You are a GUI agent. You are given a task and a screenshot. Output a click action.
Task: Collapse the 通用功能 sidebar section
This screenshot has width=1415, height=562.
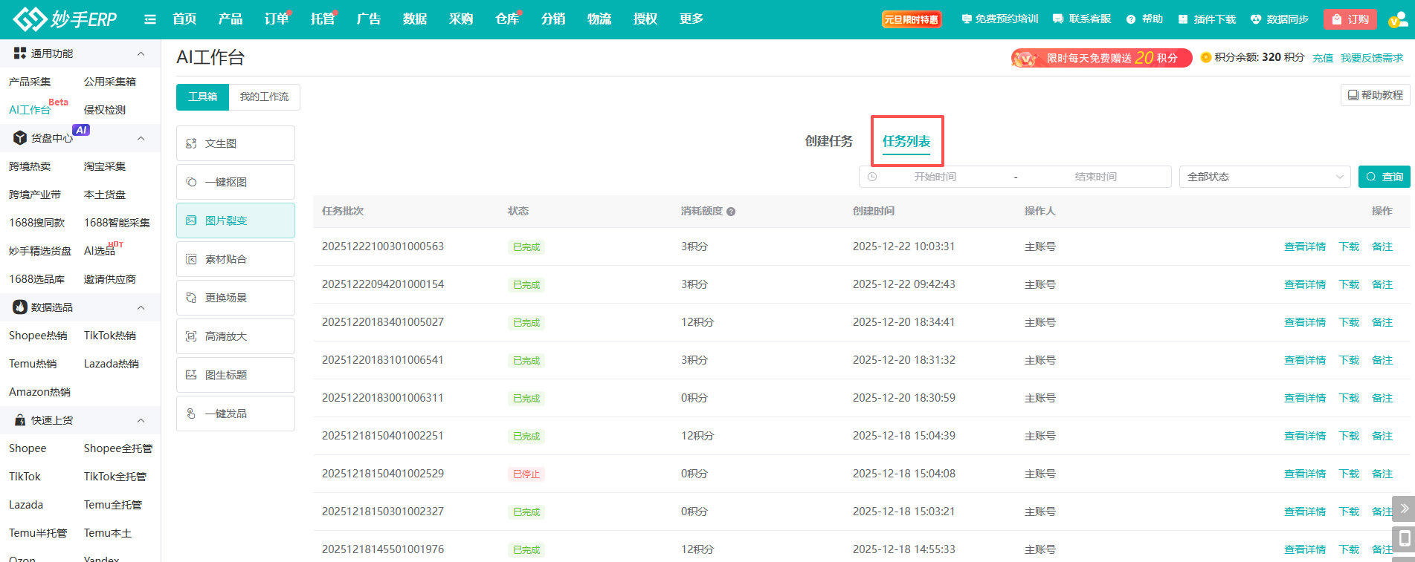[x=141, y=53]
